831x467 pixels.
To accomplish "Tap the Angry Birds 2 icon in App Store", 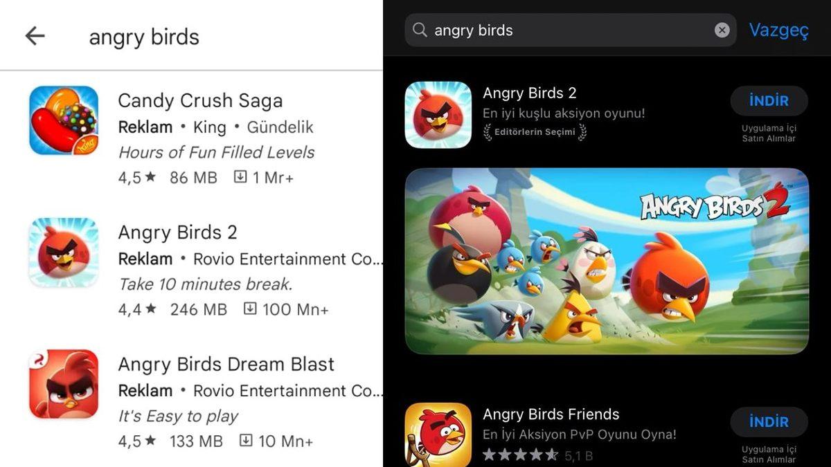I will click(x=438, y=115).
